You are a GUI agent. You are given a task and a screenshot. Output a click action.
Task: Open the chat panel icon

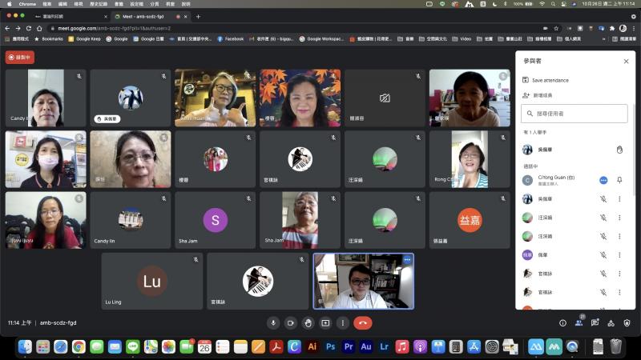click(595, 323)
